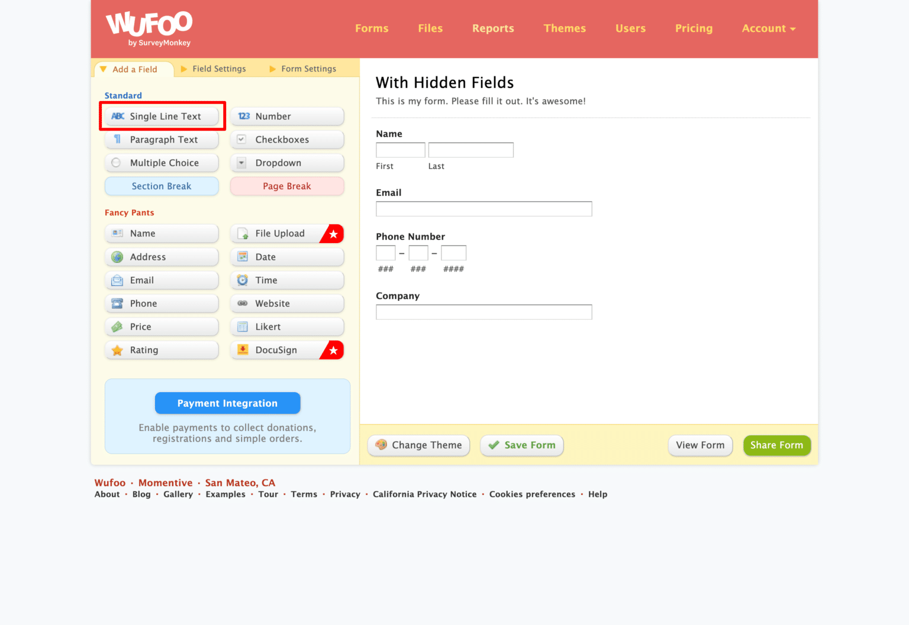The width and height of the screenshot is (909, 625).
Task: Click the File Upload document icon
Action: (243, 233)
